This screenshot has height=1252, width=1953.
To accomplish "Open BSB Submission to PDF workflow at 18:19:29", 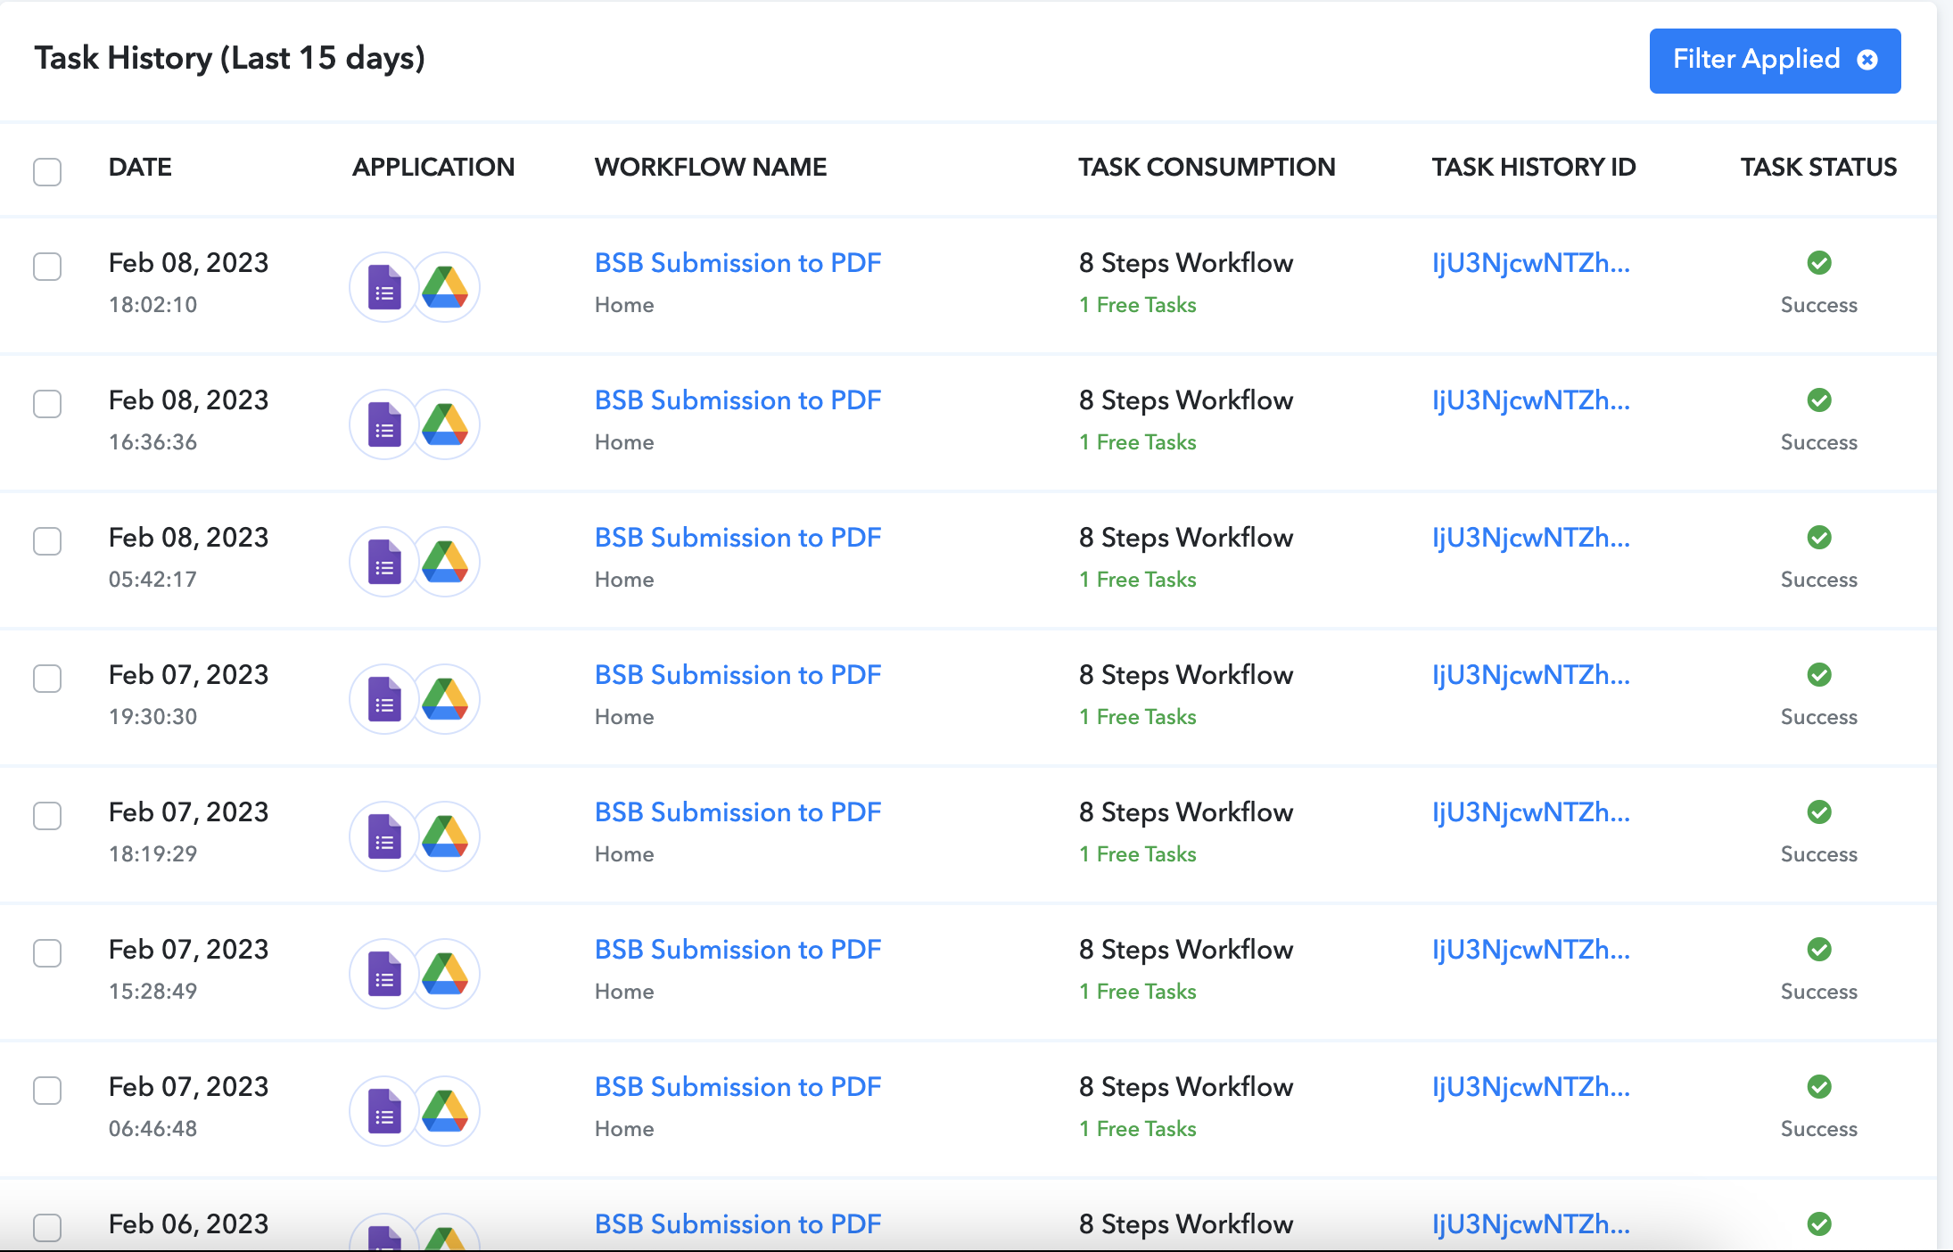I will tap(738, 812).
